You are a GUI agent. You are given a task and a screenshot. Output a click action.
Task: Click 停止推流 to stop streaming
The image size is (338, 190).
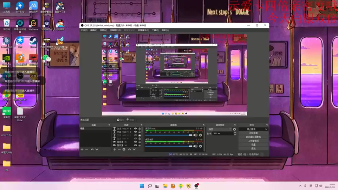(x=251, y=129)
